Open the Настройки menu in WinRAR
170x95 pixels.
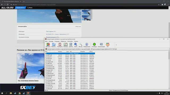click(x=70, y=41)
